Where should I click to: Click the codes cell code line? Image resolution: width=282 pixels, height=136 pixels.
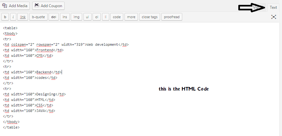click(30, 78)
